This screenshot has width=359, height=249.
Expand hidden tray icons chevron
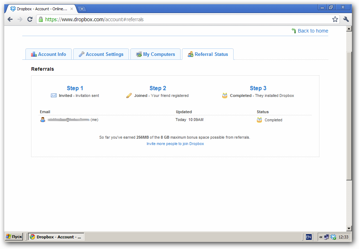pos(321,237)
